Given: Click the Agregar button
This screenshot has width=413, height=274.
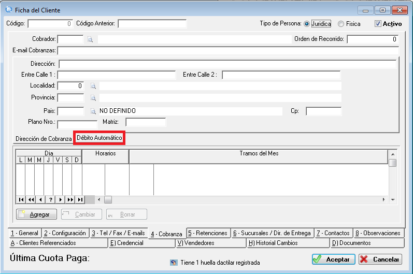Looking at the screenshot, I should pyautogui.click(x=36, y=214).
